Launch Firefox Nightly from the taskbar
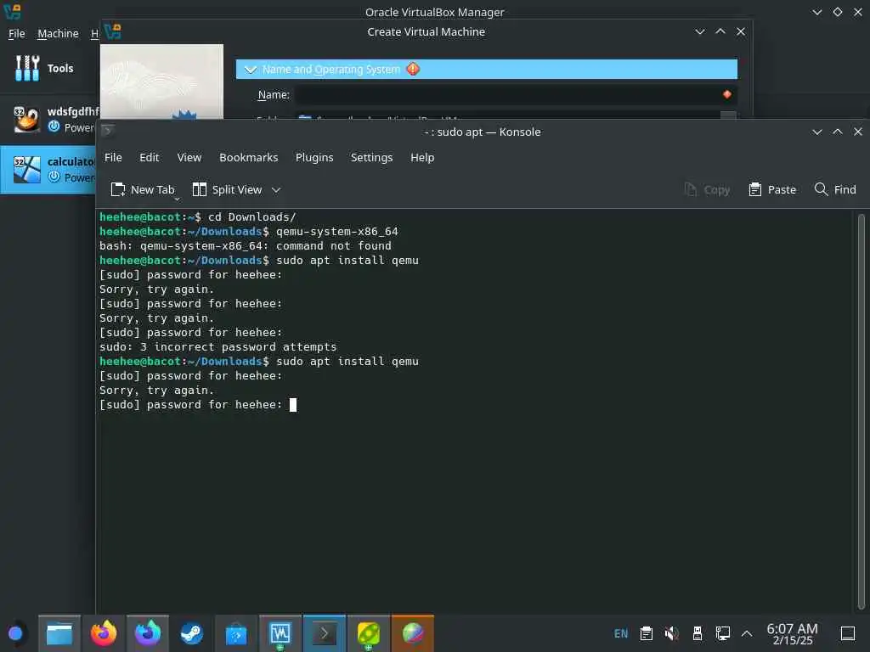Image resolution: width=870 pixels, height=652 pixels. coord(148,633)
